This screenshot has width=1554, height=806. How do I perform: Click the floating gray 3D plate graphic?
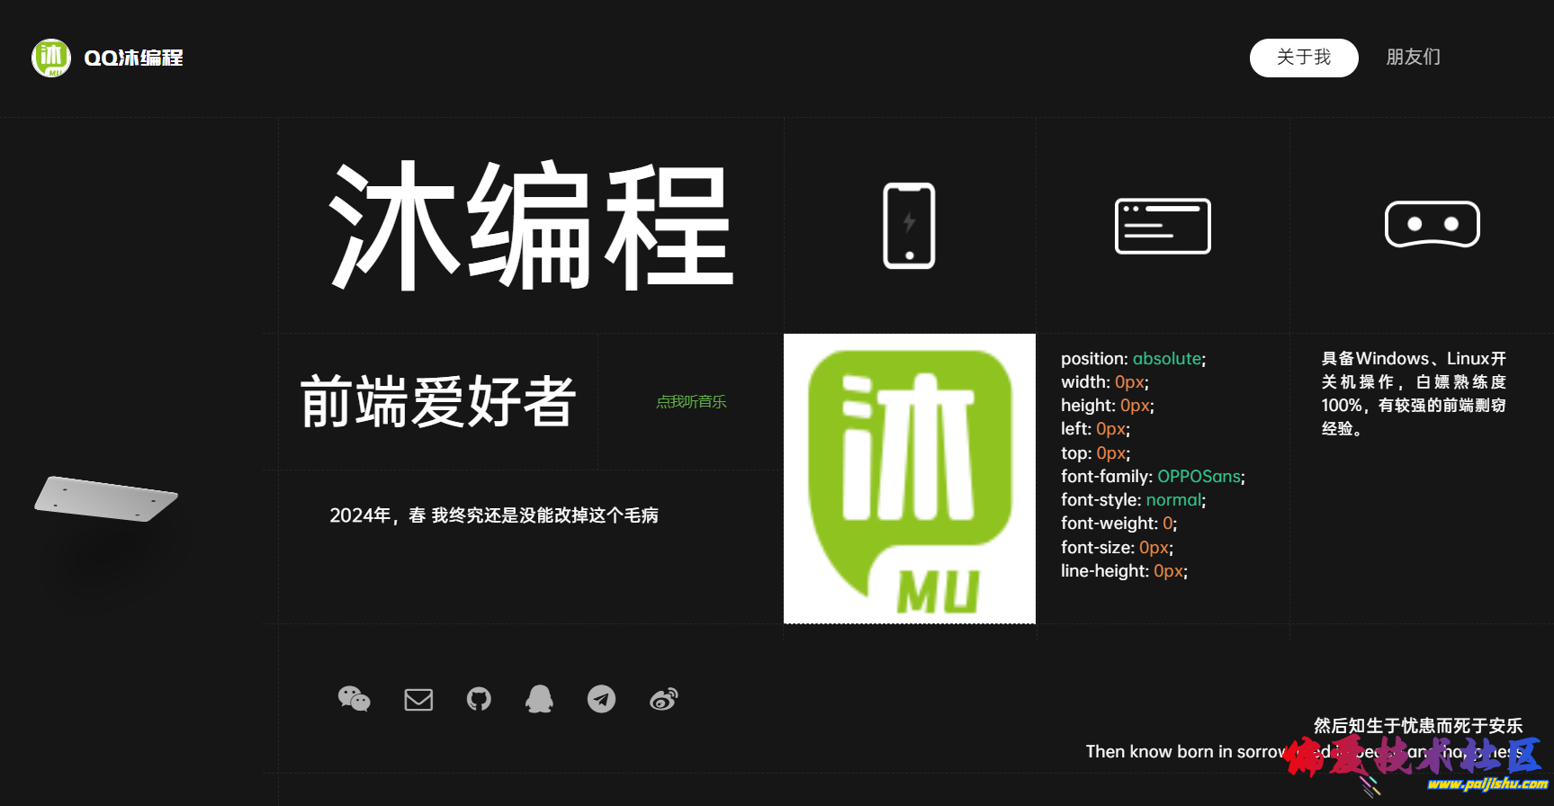click(106, 498)
